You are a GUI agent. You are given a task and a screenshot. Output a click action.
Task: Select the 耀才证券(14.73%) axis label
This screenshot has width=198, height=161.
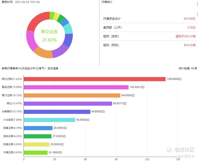pos(12,95)
